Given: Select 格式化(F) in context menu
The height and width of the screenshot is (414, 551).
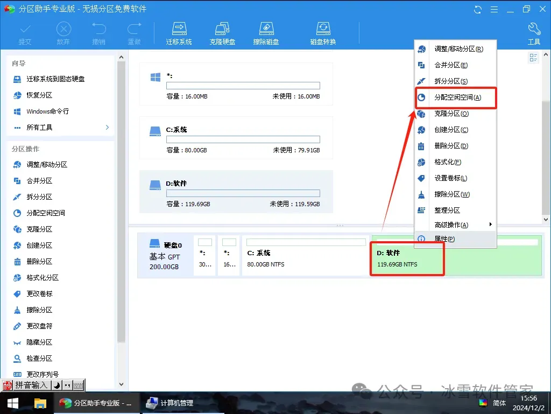Looking at the screenshot, I should pyautogui.click(x=456, y=162).
